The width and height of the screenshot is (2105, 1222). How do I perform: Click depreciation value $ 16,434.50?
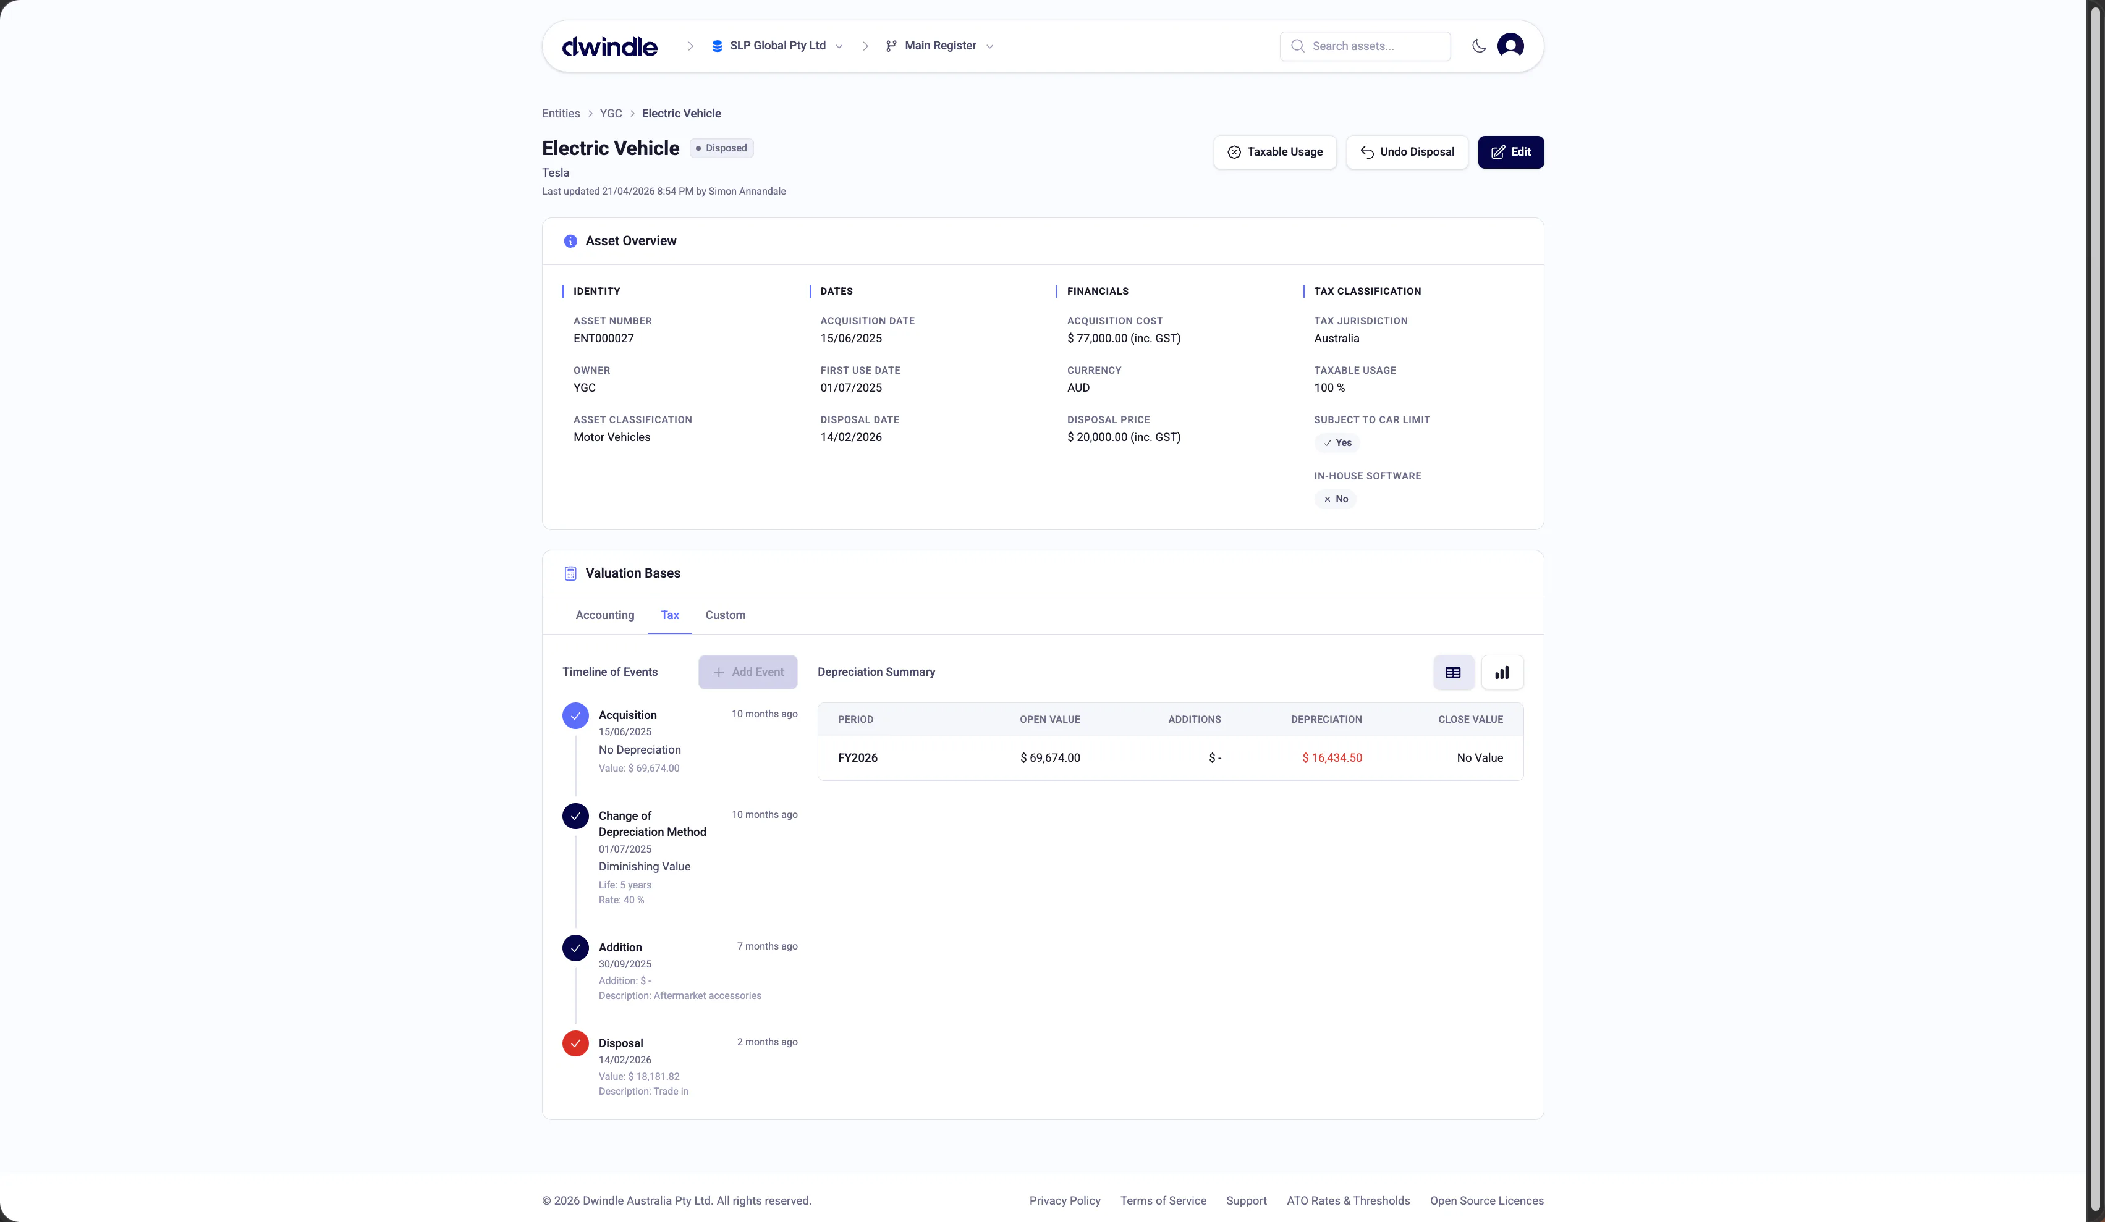[1331, 759]
